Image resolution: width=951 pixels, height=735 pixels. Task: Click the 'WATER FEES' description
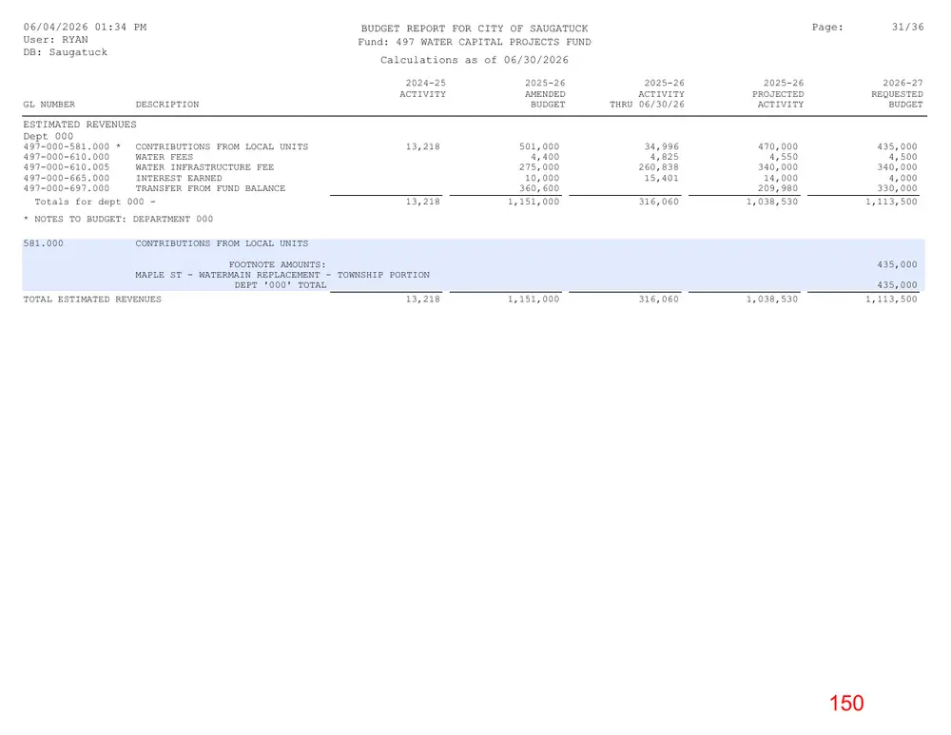coord(165,157)
